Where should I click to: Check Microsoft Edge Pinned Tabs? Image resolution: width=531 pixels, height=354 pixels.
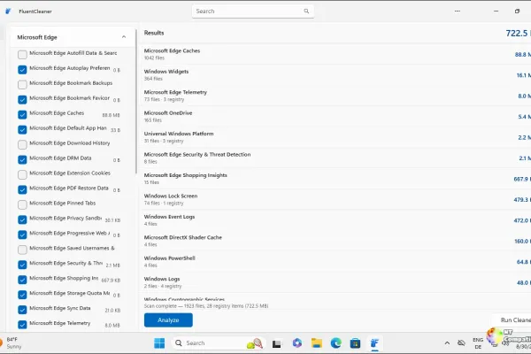pyautogui.click(x=22, y=204)
